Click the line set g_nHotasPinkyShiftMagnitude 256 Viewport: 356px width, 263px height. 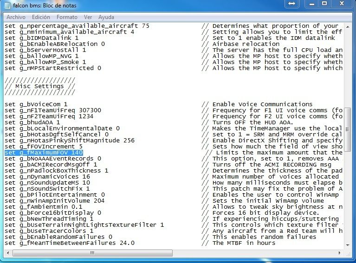(x=70, y=141)
